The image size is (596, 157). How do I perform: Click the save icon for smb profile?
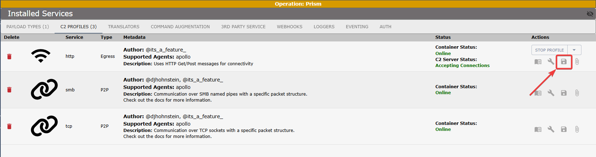[564, 93]
